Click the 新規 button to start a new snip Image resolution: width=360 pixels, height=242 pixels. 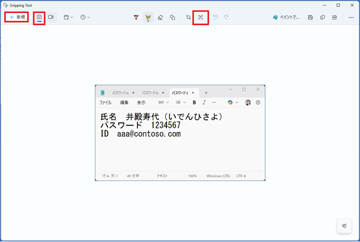pyautogui.click(x=17, y=17)
